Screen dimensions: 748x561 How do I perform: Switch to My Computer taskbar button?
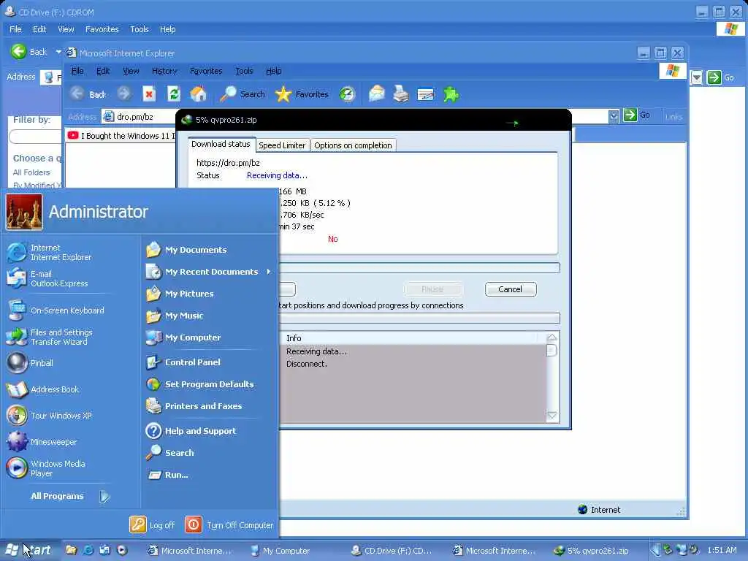point(280,551)
